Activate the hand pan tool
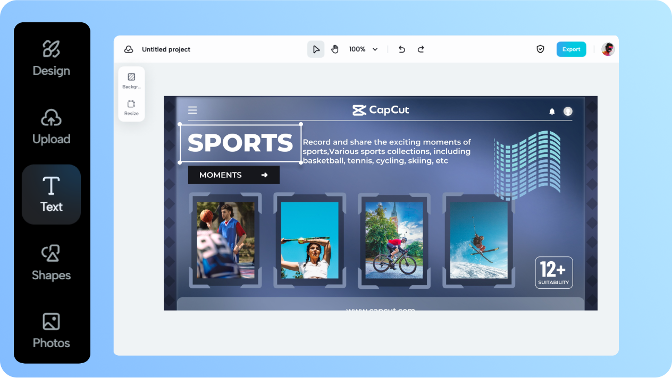 [x=334, y=49]
